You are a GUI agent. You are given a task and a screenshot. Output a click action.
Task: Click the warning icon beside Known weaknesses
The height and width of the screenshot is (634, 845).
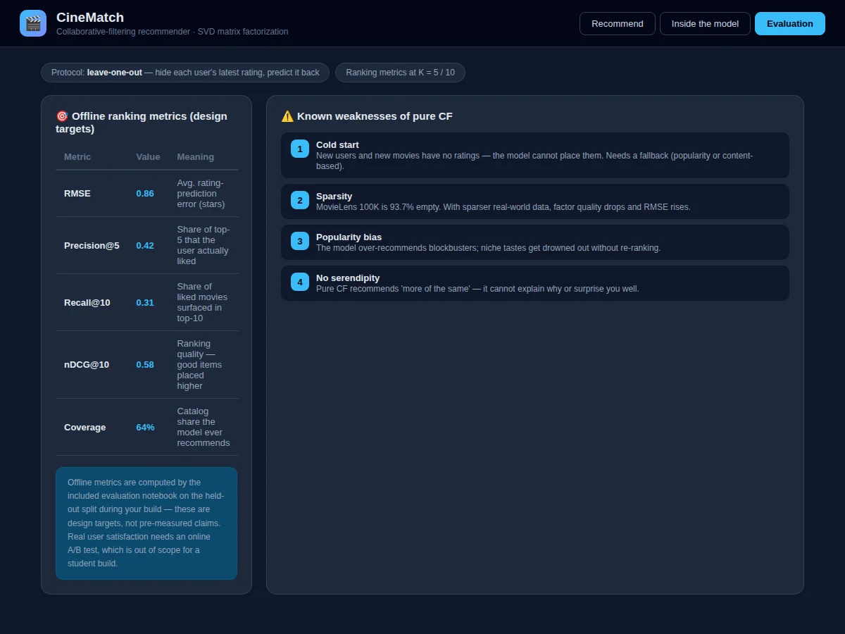point(287,116)
